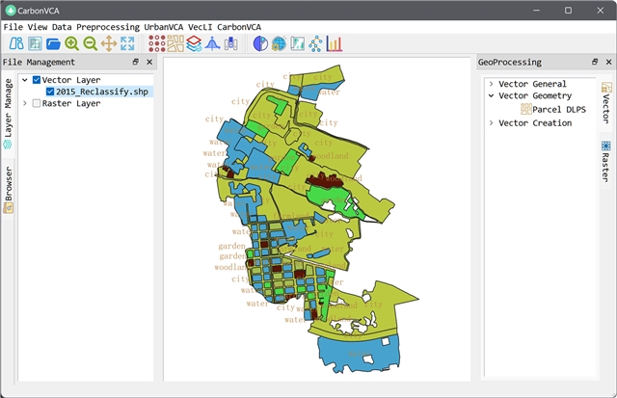Click the red dot grid icon
Viewport: 617px width, 398px height.
point(156,43)
